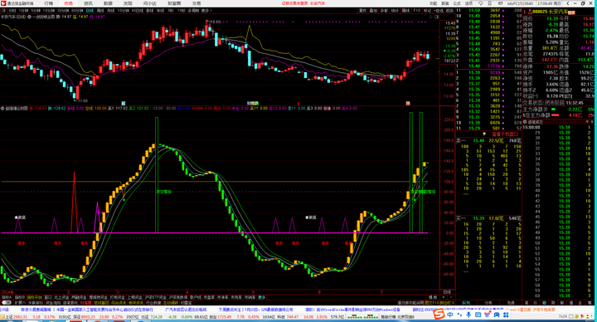Viewport: 597px width, 322px height.
Task: Select the 沪深ETF资金 indicator tab
Action: click(157, 297)
